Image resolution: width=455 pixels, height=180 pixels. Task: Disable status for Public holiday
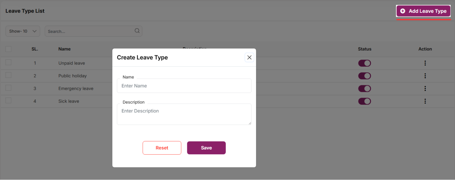click(365, 76)
